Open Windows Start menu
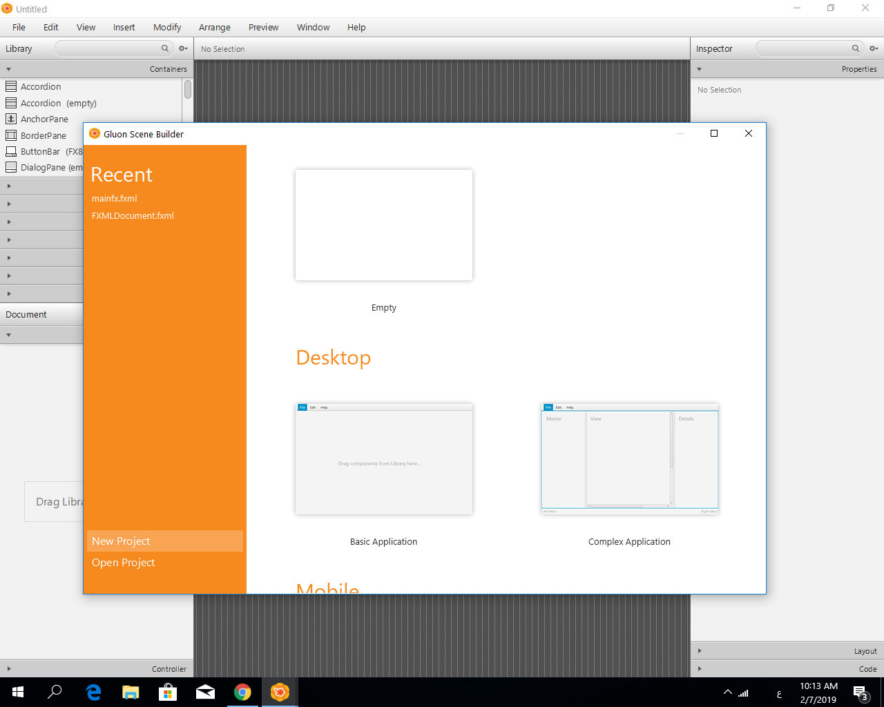Viewport: 884px width, 707px height. click(18, 692)
